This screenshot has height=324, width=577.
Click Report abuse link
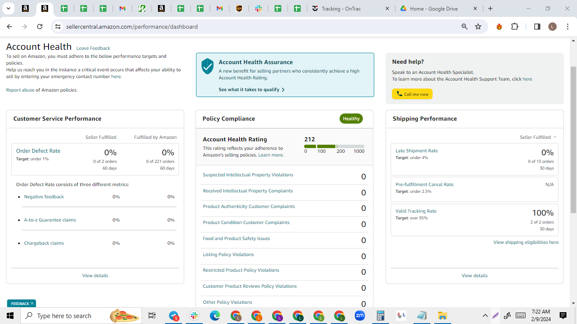(x=20, y=90)
